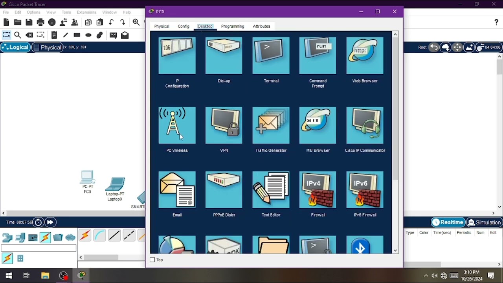503x283 pixels.
Task: Open Windows Start menu
Action: coord(9,276)
